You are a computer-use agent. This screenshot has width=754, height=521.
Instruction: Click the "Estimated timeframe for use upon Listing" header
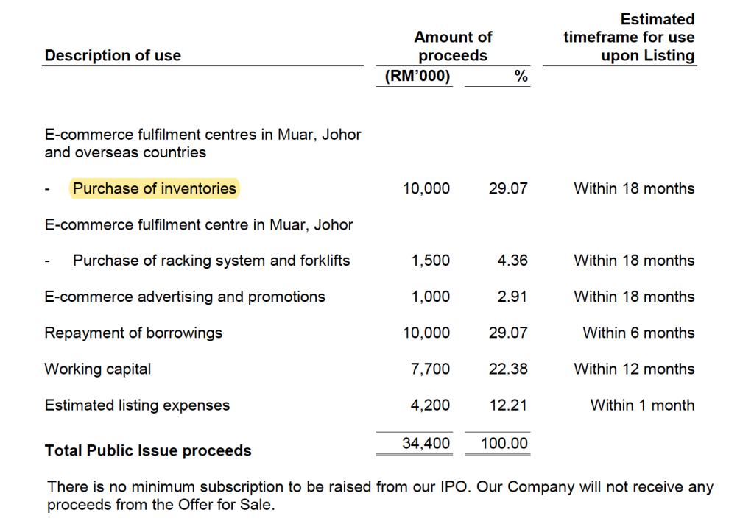(x=629, y=37)
